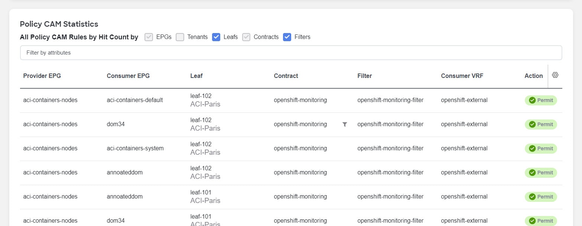The width and height of the screenshot is (582, 226).
Task: Click Permit badge in dom34 leaf-101 row
Action: pyautogui.click(x=541, y=221)
